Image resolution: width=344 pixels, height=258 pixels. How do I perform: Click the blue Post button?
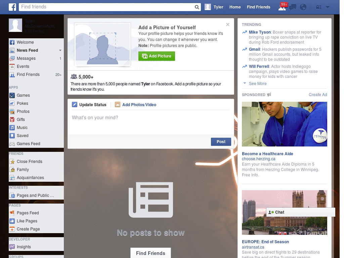click(x=221, y=142)
